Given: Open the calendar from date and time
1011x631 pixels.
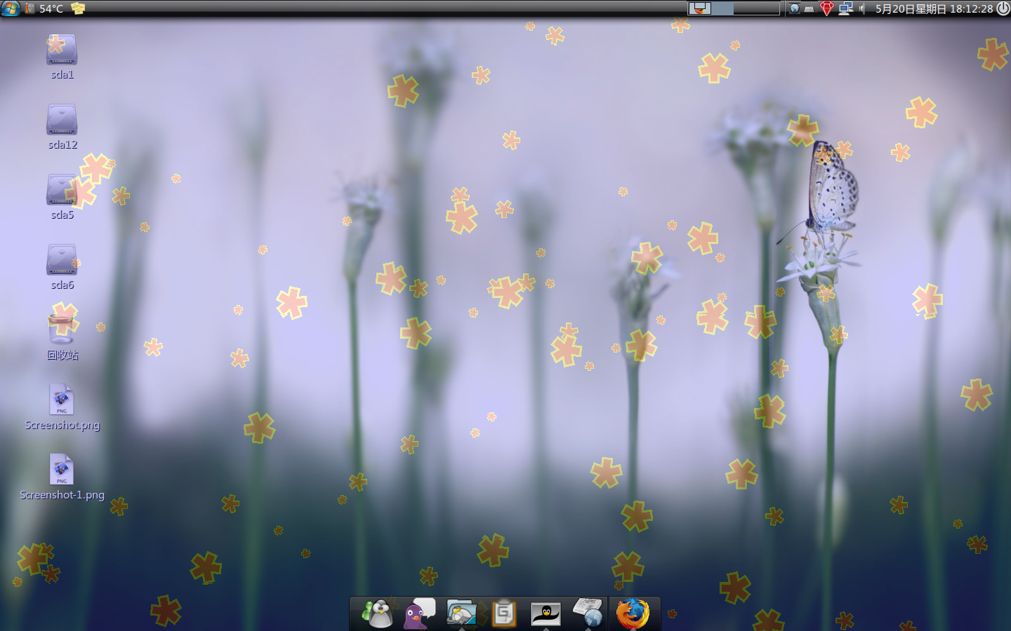Looking at the screenshot, I should pyautogui.click(x=934, y=8).
